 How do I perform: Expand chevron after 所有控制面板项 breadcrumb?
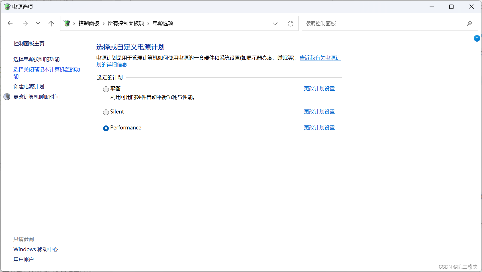point(148,23)
